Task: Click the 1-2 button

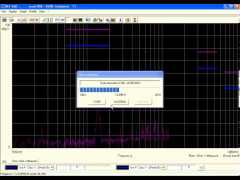Action: tap(201, 167)
